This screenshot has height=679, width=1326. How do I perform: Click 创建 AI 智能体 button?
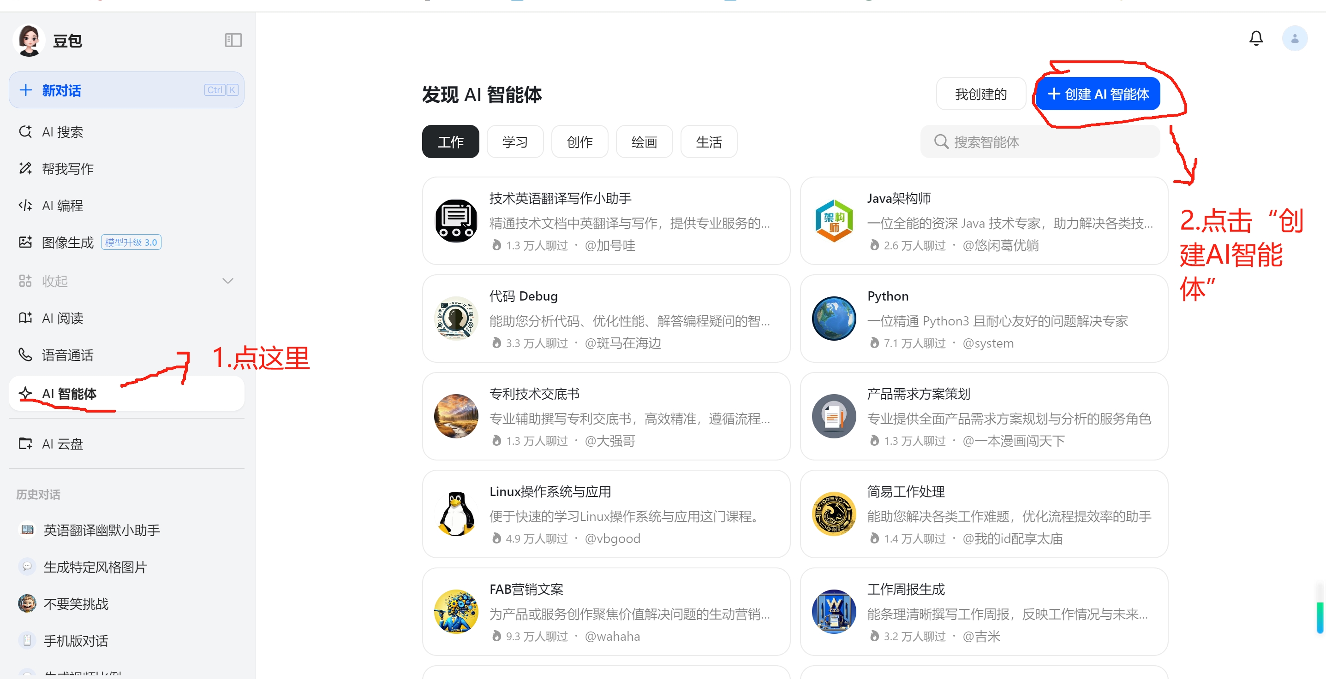1098,94
